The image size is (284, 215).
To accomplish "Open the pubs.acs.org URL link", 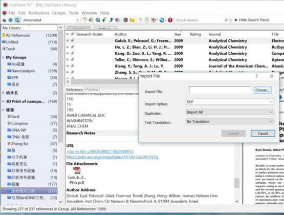I will [x=112, y=157].
